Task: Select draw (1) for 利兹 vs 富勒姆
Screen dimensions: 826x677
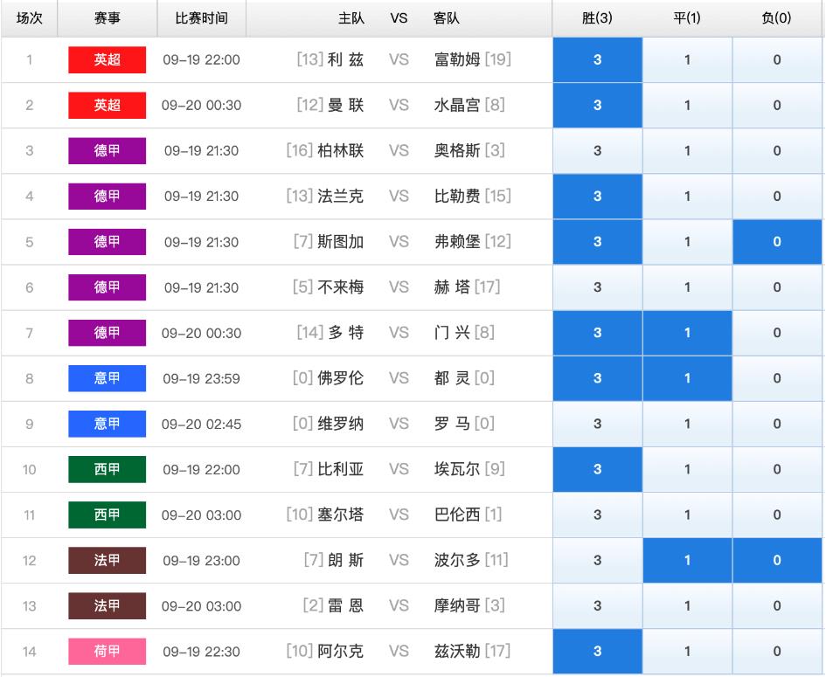Action: pos(687,59)
